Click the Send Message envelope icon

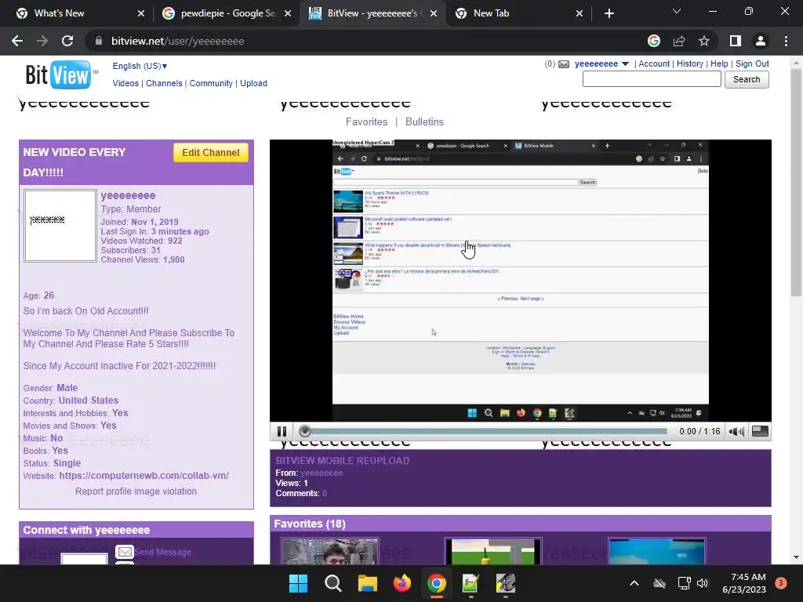pos(125,551)
